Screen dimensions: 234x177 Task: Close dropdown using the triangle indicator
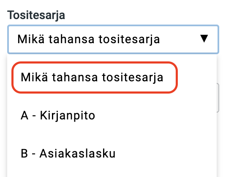pyautogui.click(x=204, y=39)
